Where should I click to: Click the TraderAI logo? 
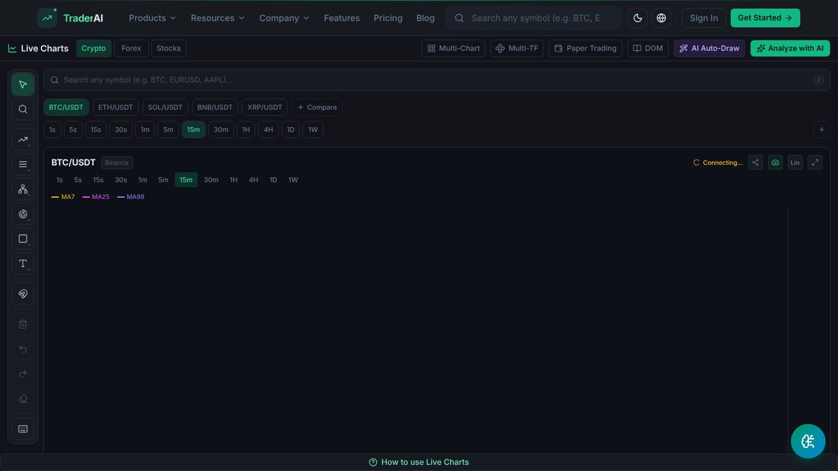(x=71, y=18)
